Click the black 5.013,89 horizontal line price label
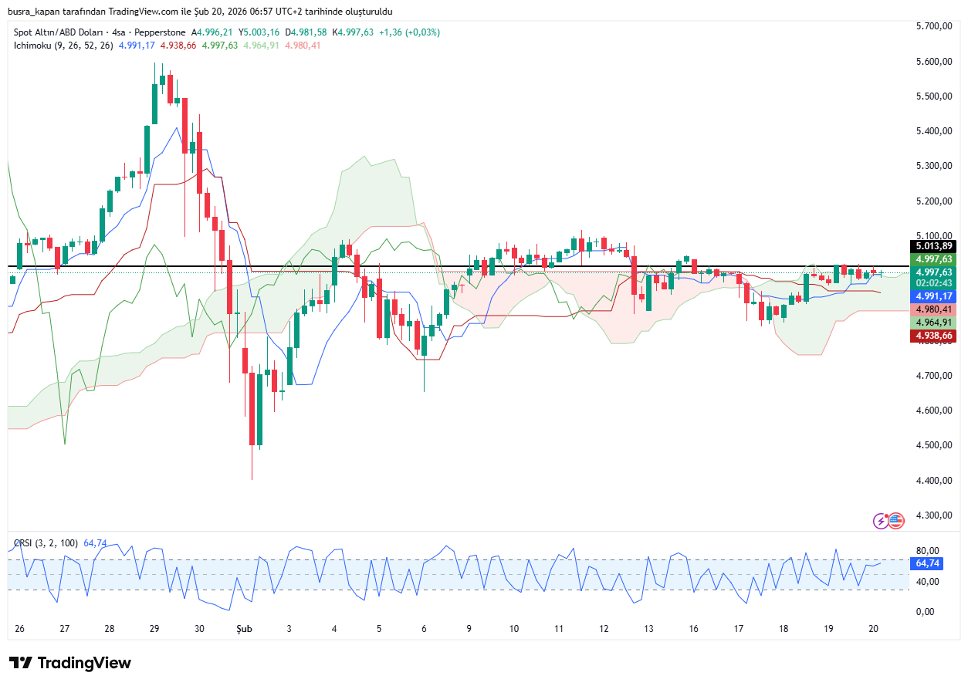The height and width of the screenshot is (686, 968). tap(933, 246)
